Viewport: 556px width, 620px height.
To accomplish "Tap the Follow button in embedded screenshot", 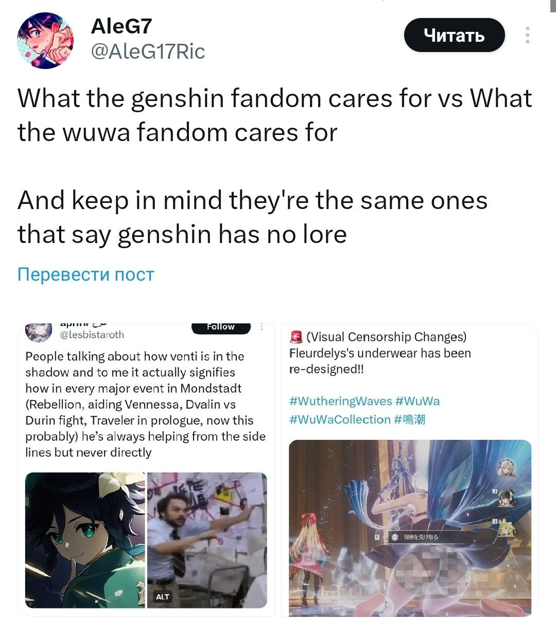I will [x=221, y=328].
